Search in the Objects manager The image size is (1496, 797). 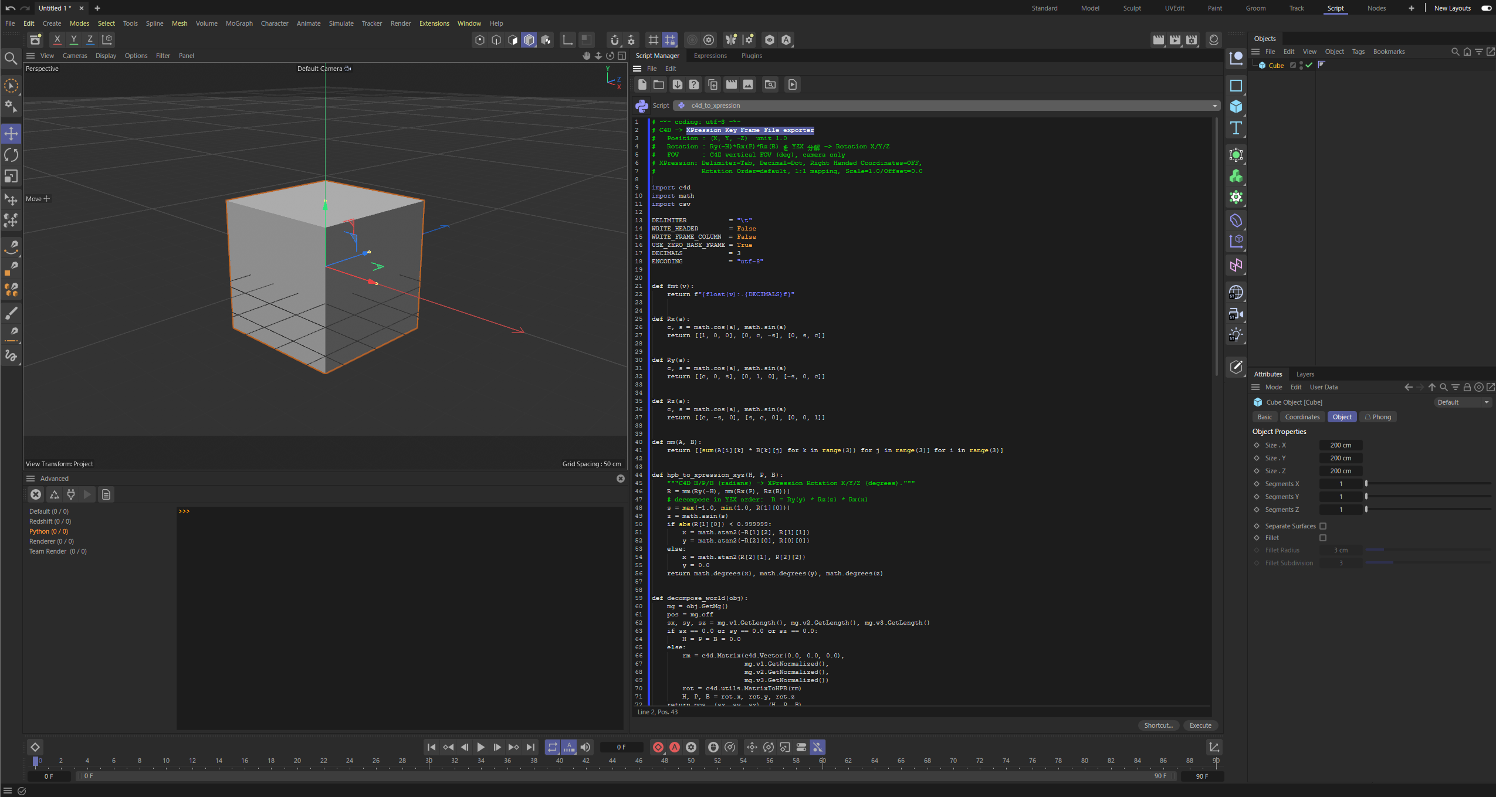1455,52
